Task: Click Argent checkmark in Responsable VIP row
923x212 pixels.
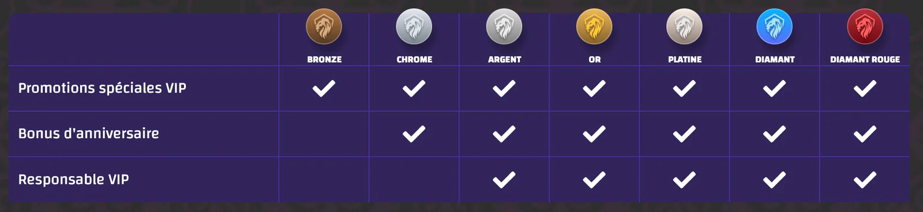Action: 504,180
